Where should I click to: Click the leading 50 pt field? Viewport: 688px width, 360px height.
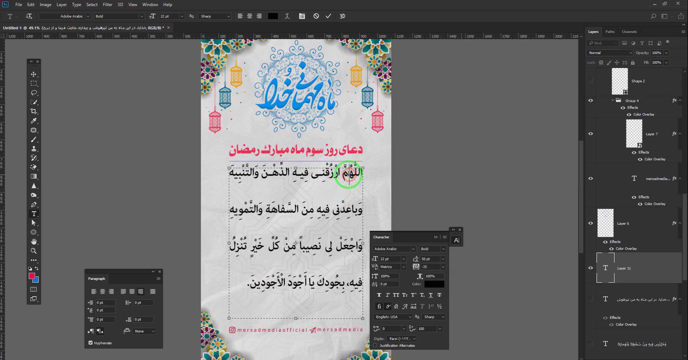pos(429,259)
